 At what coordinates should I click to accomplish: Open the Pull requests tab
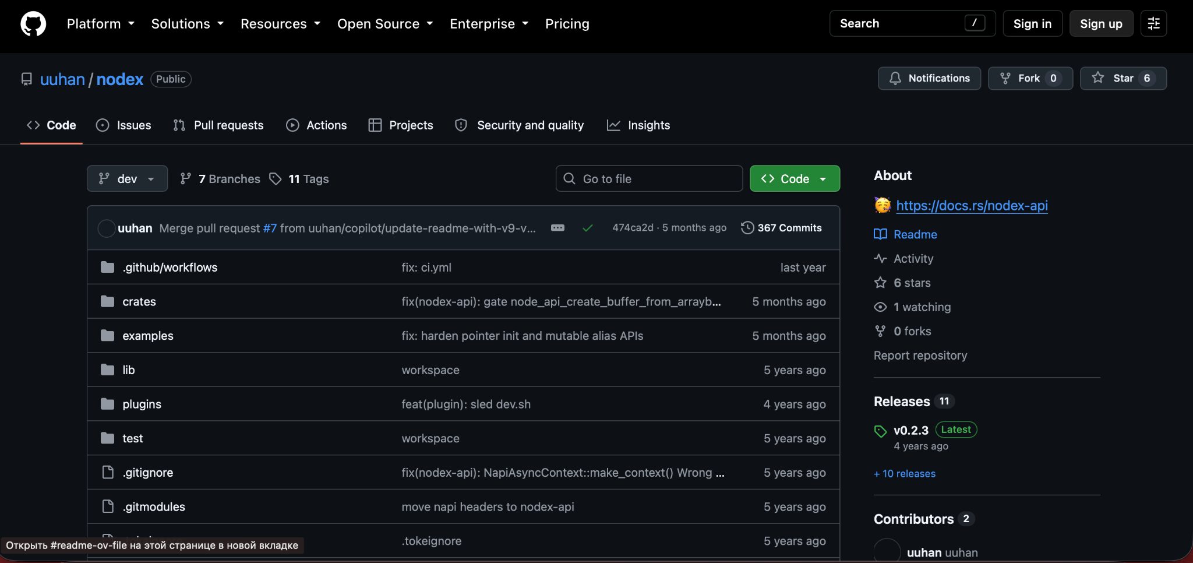pyautogui.click(x=218, y=125)
